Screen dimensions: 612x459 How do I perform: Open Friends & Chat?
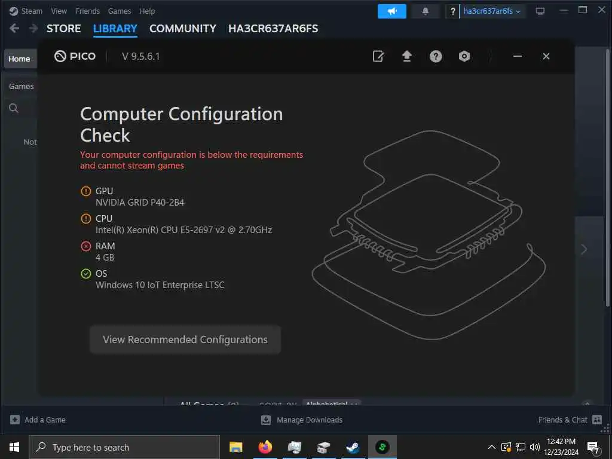(x=570, y=420)
